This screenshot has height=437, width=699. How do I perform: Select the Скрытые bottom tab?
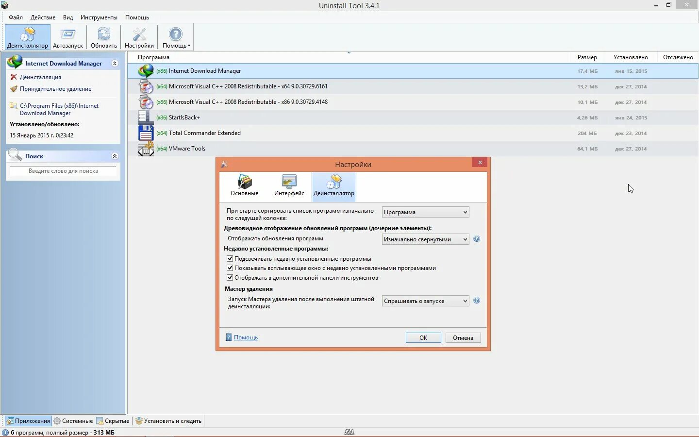click(x=113, y=421)
